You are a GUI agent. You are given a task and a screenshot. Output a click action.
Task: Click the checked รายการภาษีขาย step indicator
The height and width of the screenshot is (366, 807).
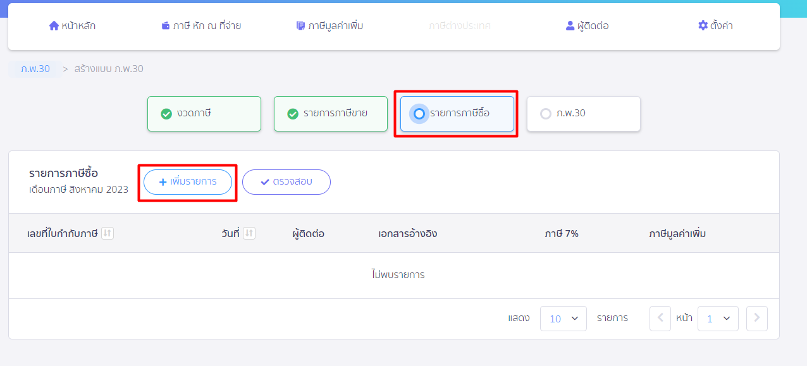293,114
